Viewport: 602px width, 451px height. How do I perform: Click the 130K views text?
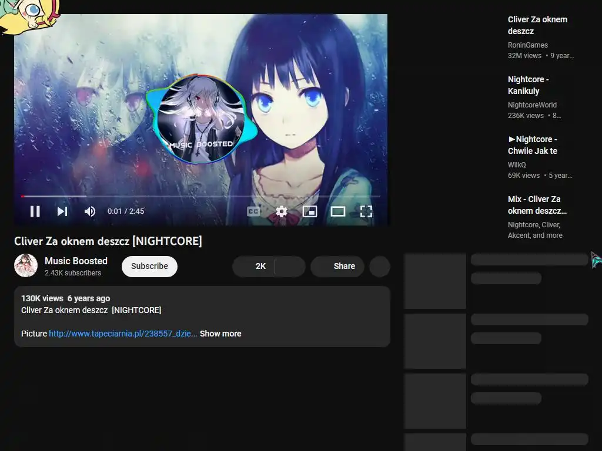click(x=42, y=298)
